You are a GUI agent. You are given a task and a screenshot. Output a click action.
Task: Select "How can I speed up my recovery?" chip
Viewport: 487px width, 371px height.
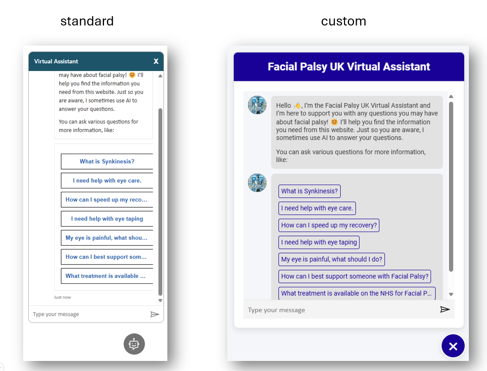tap(329, 225)
